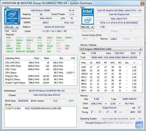146x131 pixels.
Task: Click the PCIe v1.1 x0 DISABLED field
Action: 119,23
